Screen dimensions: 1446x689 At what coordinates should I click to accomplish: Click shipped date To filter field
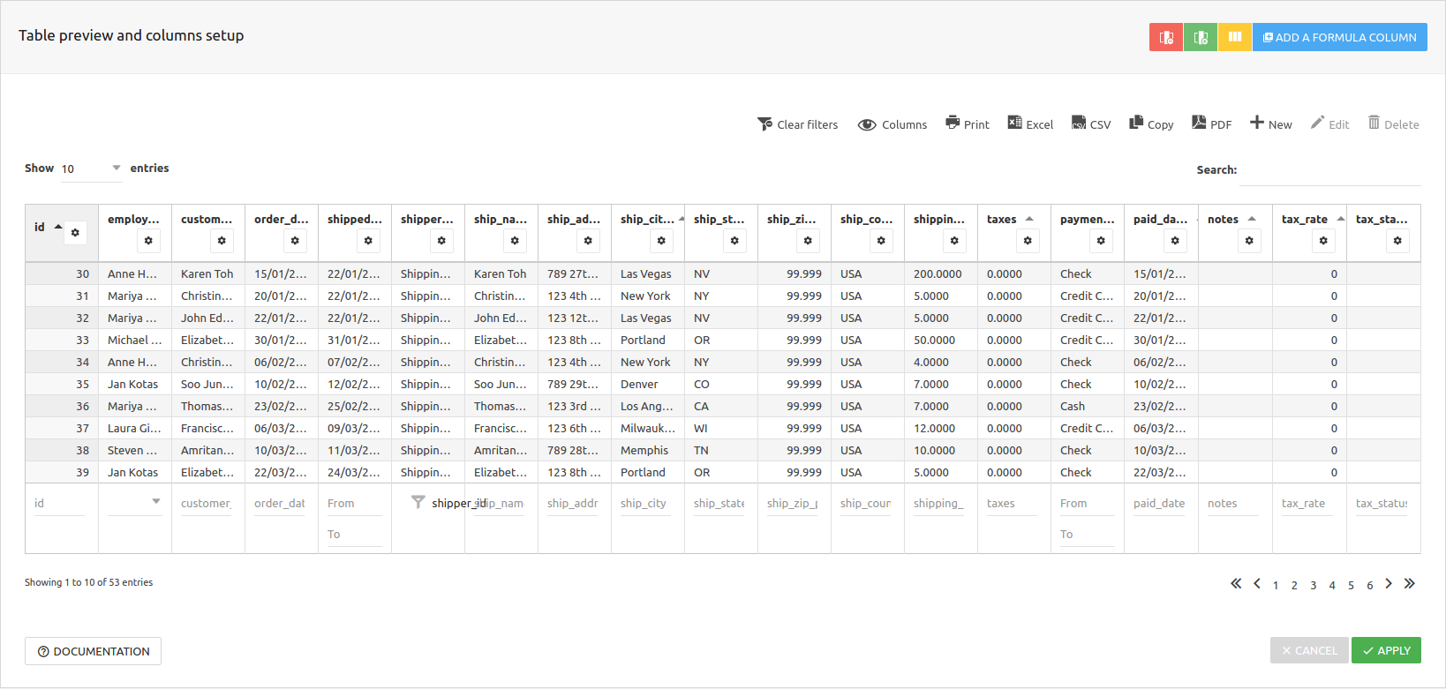(x=354, y=535)
